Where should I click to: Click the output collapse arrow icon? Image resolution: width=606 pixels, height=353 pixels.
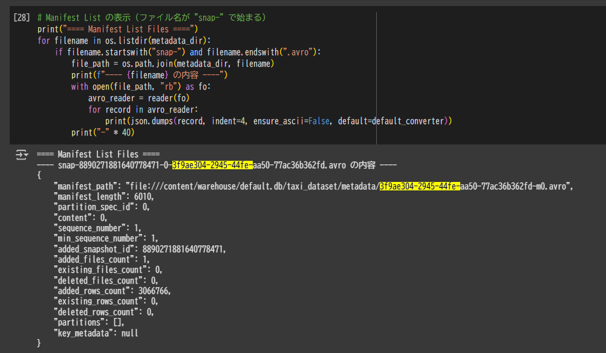(22, 155)
